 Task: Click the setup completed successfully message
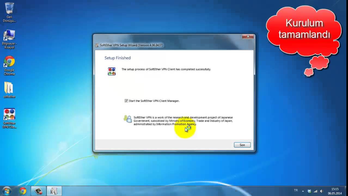[x=166, y=69]
